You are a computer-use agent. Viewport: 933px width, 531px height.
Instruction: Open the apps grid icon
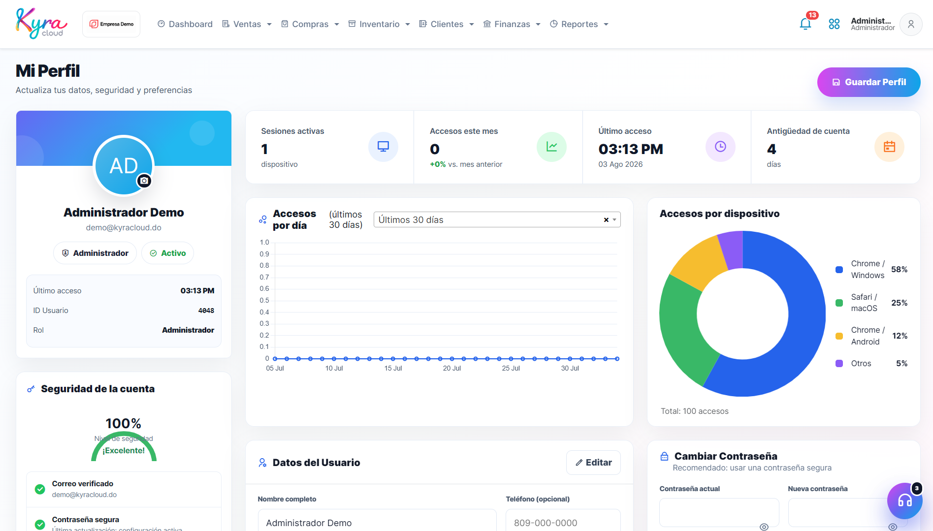tap(834, 24)
